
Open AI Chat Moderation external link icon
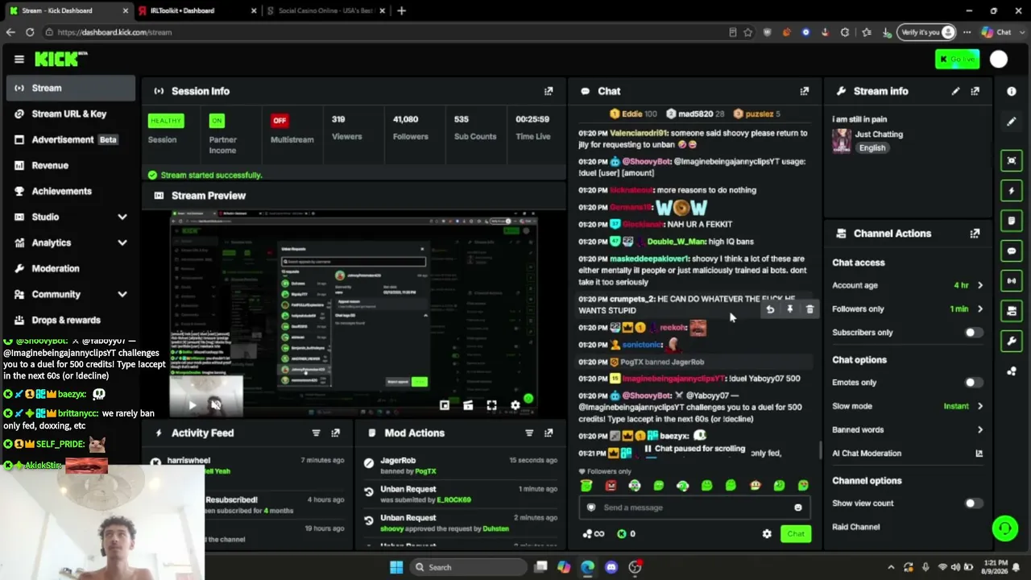point(979,454)
